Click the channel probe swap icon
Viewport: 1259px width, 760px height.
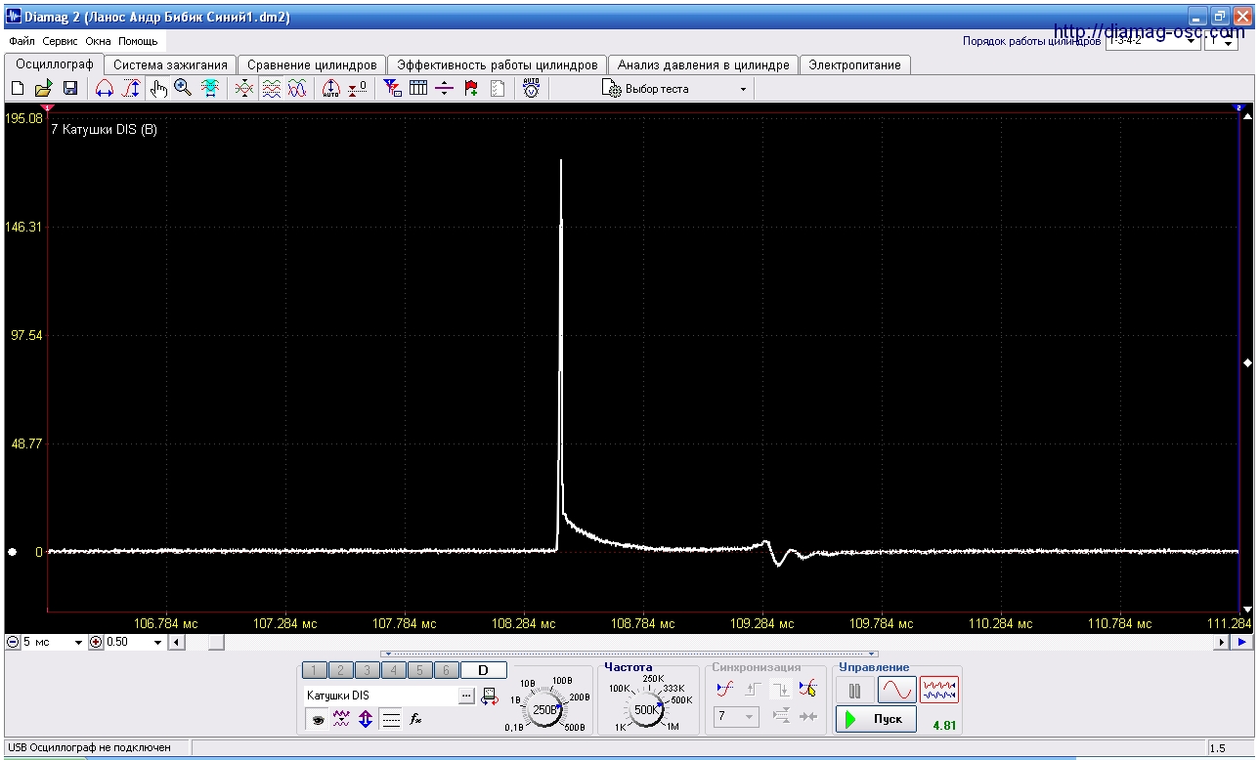489,696
